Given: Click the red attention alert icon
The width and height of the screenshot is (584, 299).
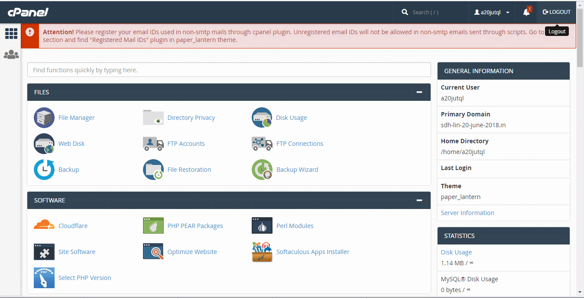Looking at the screenshot, I should click(x=30, y=32).
